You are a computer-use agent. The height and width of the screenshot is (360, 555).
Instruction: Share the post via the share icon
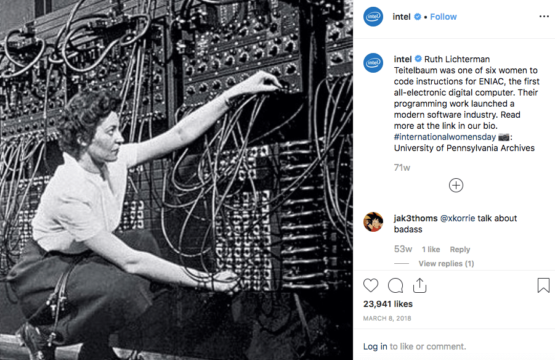419,285
